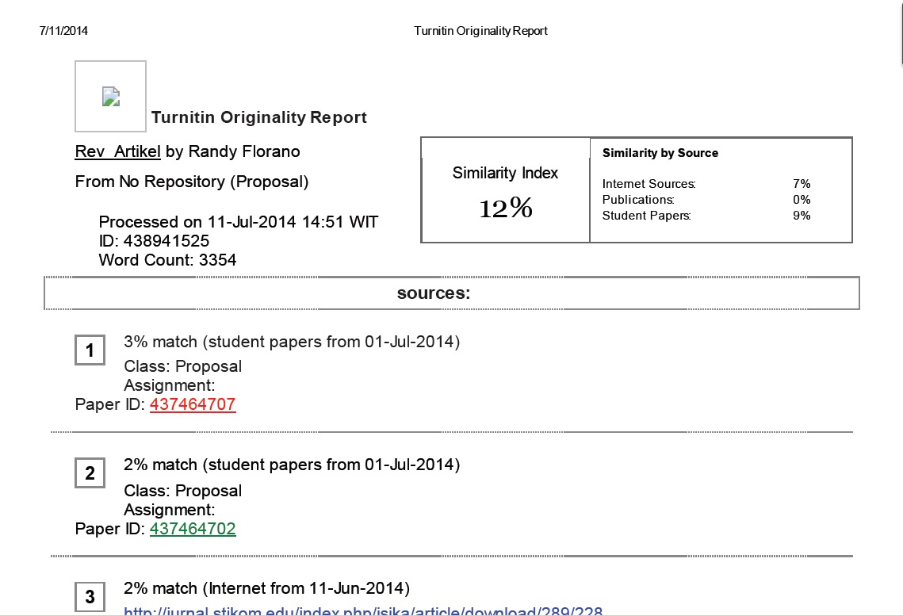903x616 pixels.
Task: Click the page header title Turnitin Originality Report
Action: (480, 31)
